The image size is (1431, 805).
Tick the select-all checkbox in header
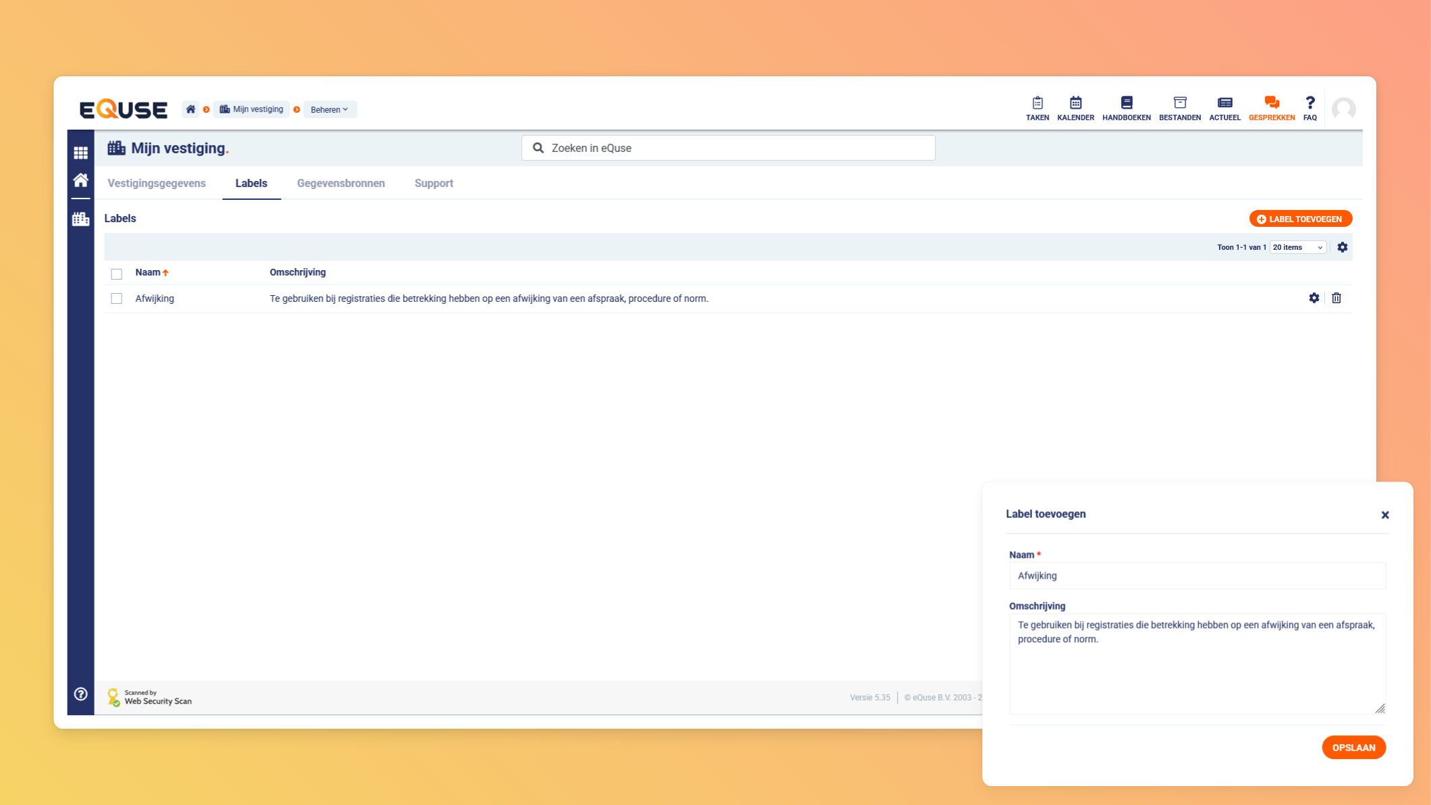pyautogui.click(x=117, y=274)
